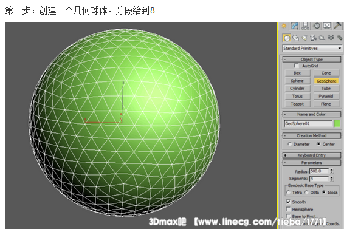Open the Utilities hammer tab
The image size is (344, 232).
tap(337, 26)
